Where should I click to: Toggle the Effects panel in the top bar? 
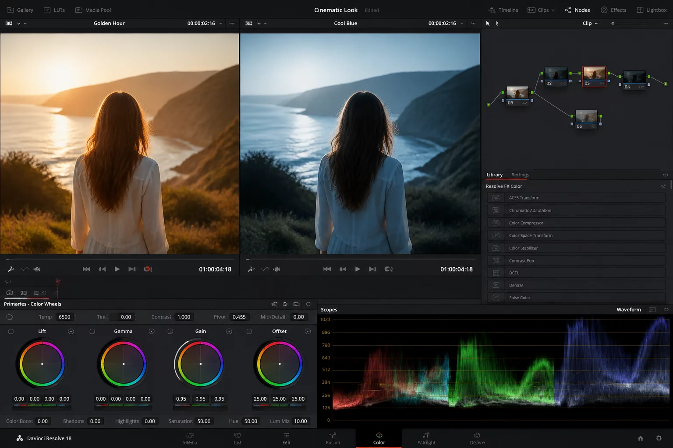(x=613, y=10)
